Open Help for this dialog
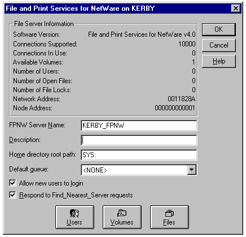This screenshot has width=246, height=237. pos(219,61)
